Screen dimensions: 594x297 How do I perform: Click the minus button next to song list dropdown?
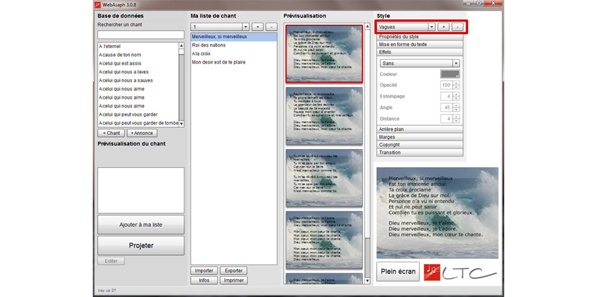coord(271,27)
